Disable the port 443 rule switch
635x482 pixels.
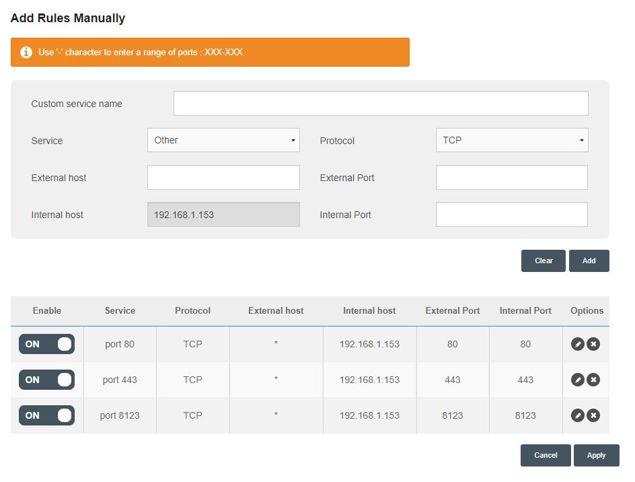tap(46, 380)
